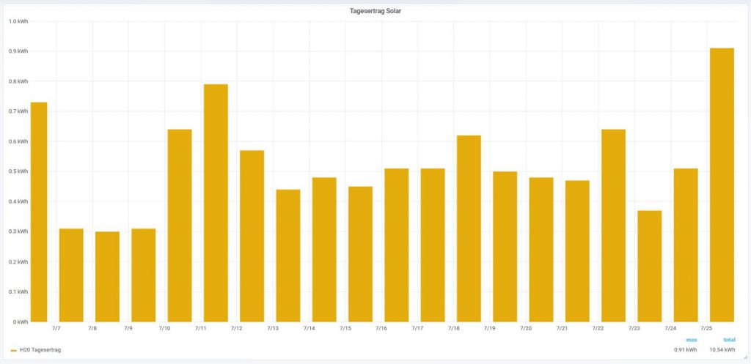This screenshot has width=751, height=364.
Task: Click the bar between 7/8 and 7/9 labels
Action: coord(107,277)
